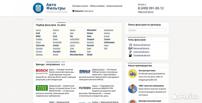This screenshot has height=103, width=202.
Task: Open the MAHLE Knecht brand link
Action: [98, 70]
